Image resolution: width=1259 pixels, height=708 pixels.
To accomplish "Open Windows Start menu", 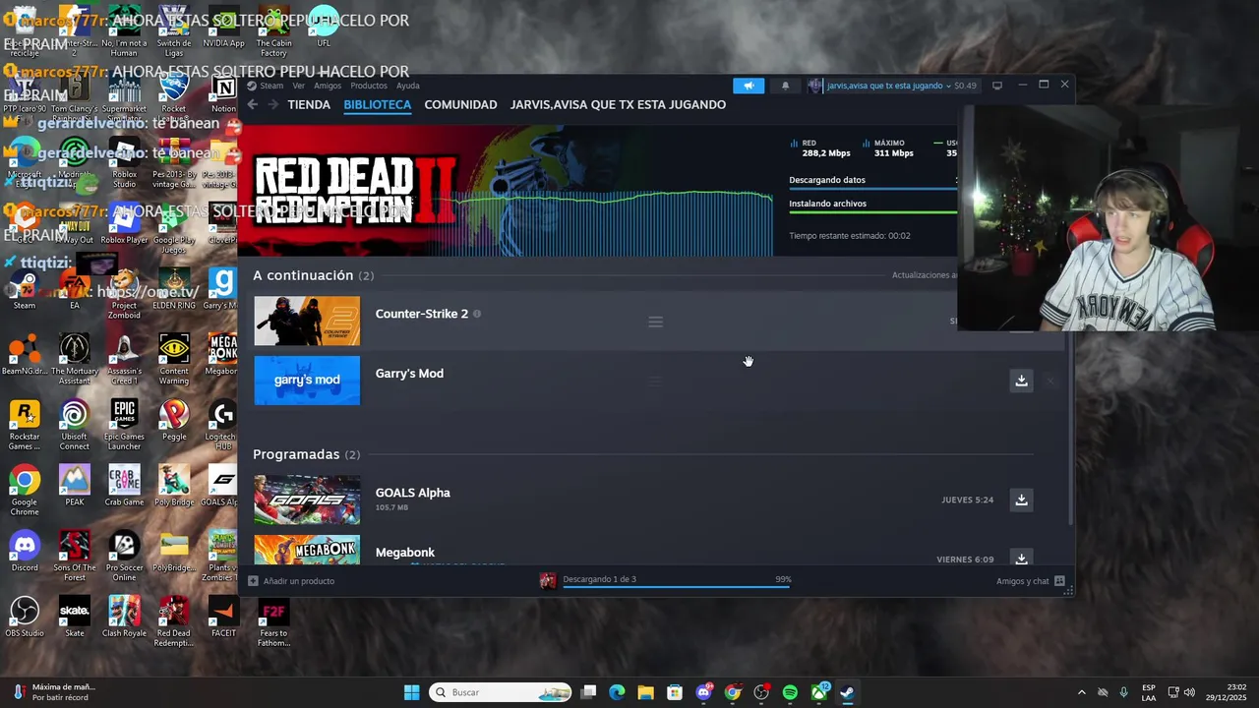I will pyautogui.click(x=411, y=692).
